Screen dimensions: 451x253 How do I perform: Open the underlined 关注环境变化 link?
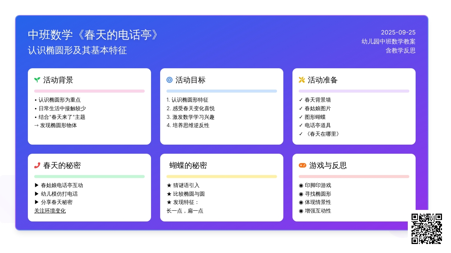pyautogui.click(x=50, y=211)
